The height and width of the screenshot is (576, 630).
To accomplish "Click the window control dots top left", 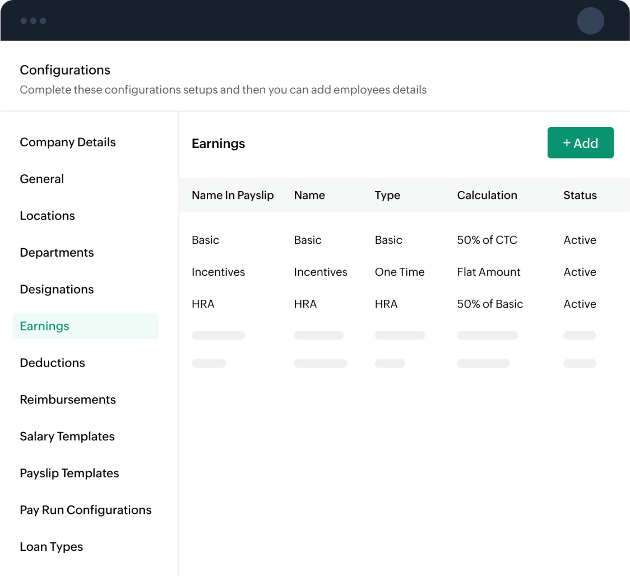I will (x=34, y=20).
